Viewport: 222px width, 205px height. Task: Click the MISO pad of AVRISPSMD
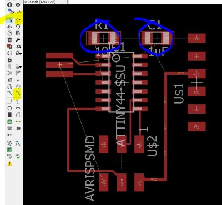139,145
